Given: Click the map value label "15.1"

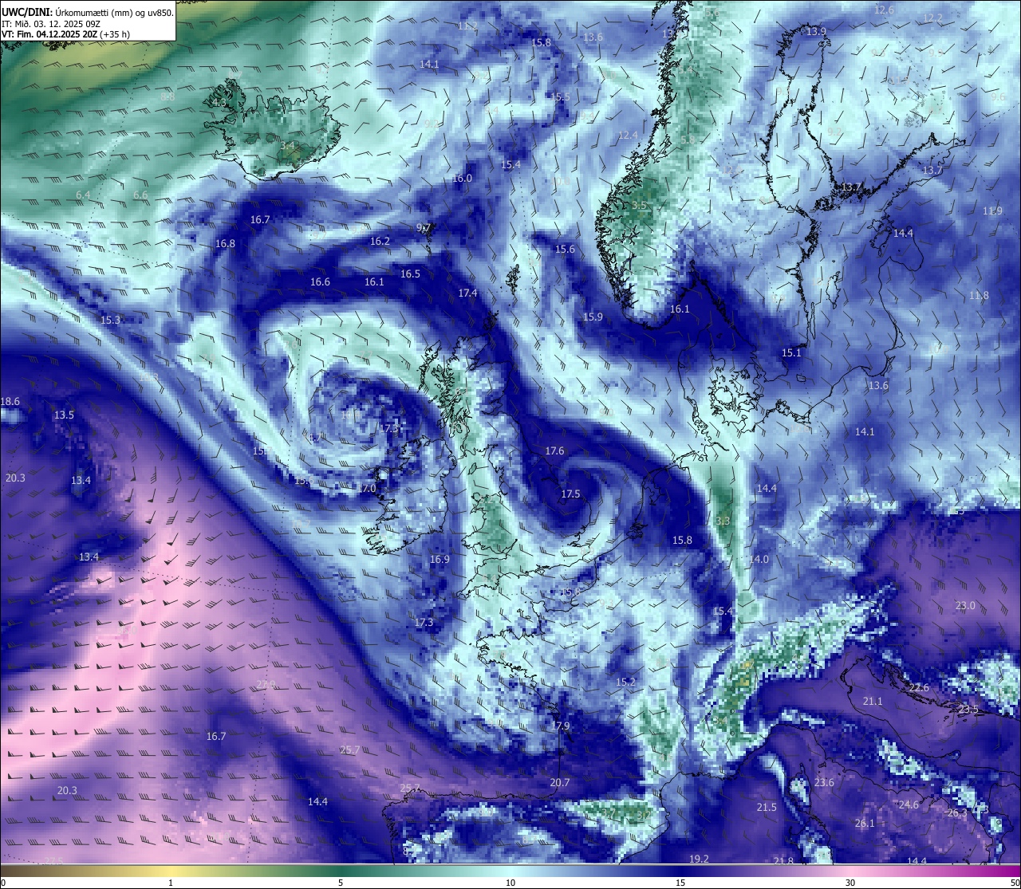Looking at the screenshot, I should [791, 353].
